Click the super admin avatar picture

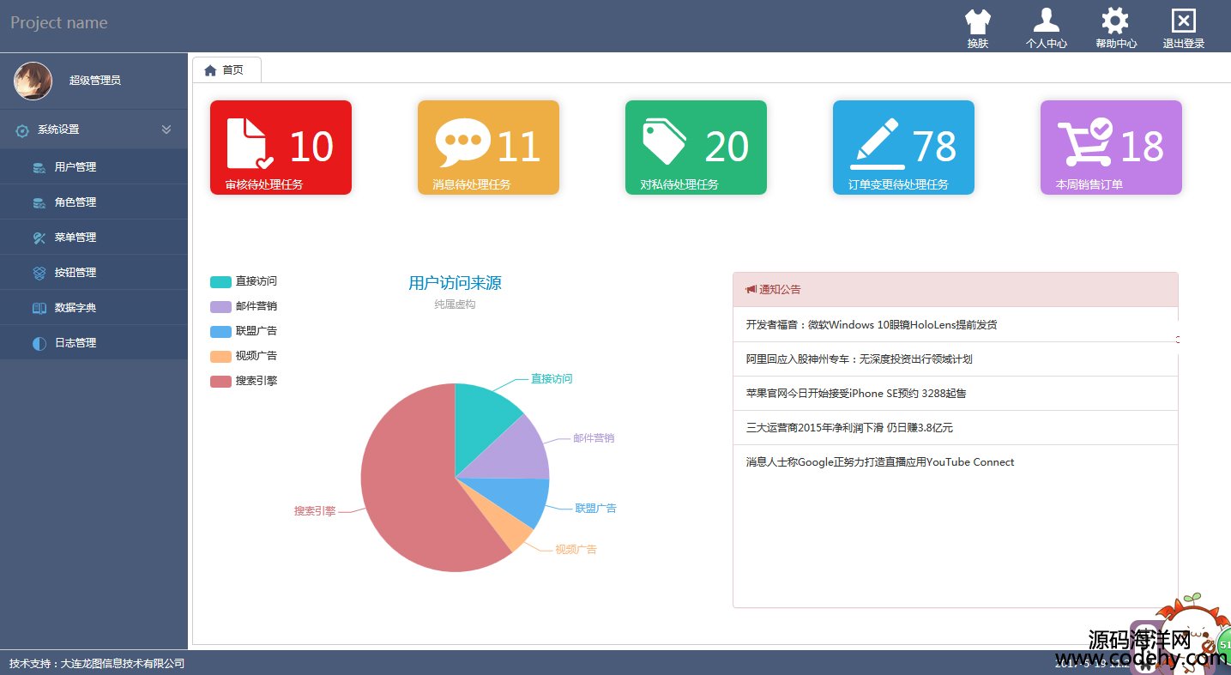click(33, 81)
